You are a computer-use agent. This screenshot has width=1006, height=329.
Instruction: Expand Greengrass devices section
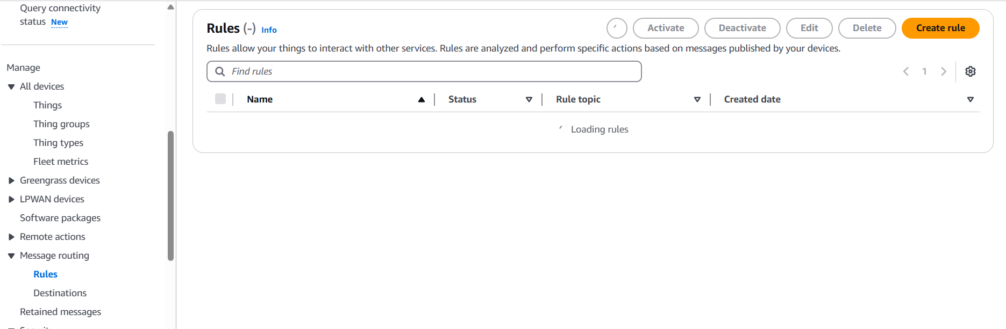click(11, 180)
